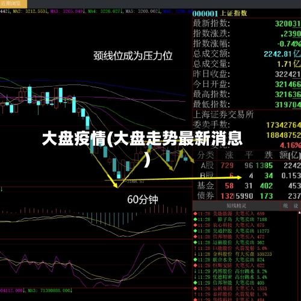The image size is (301, 301).
Task: Click the red diamond icon beside 农心科技
Action: point(195,225)
